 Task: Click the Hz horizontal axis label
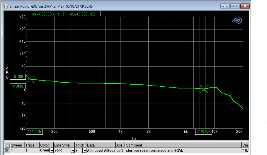[x=134, y=139]
